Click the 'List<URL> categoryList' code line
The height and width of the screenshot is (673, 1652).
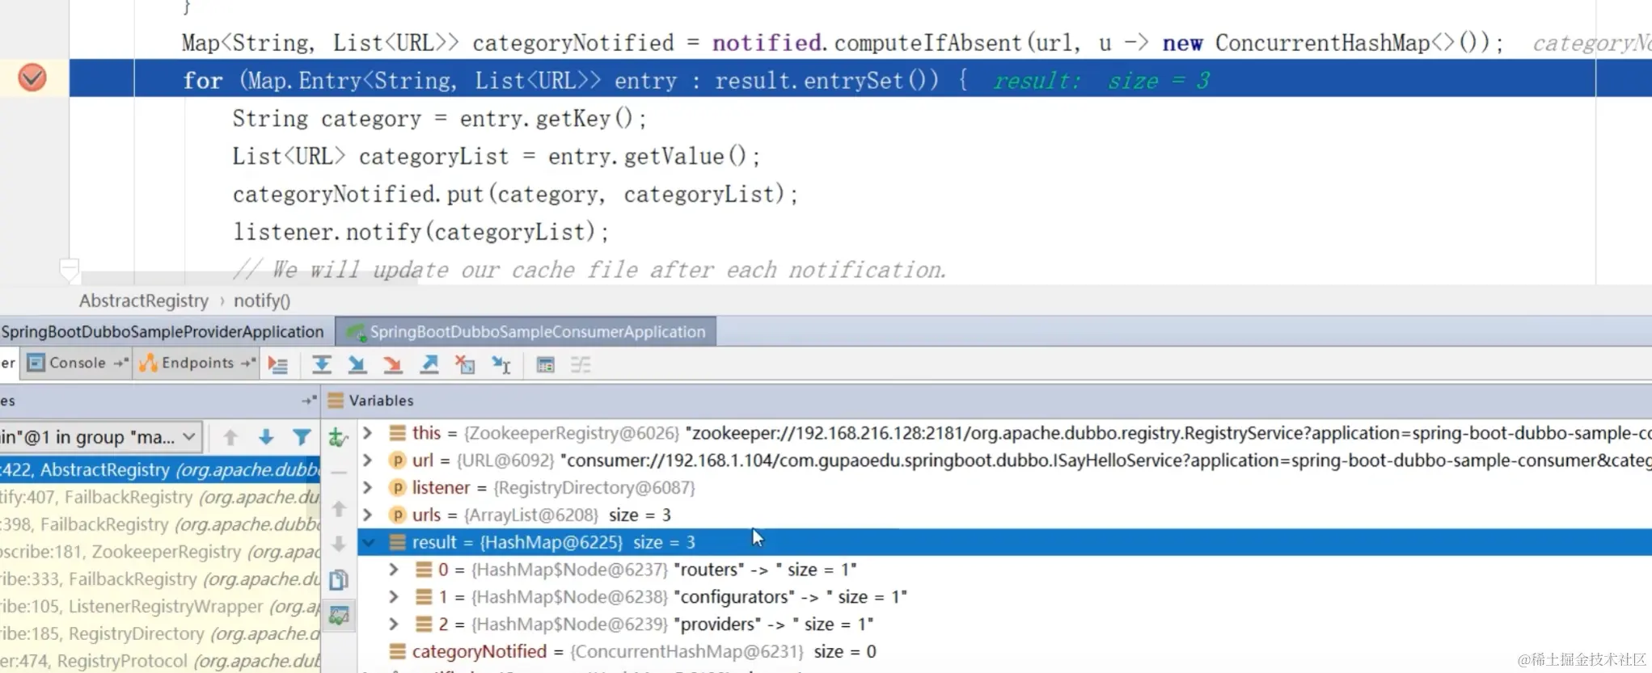click(496, 157)
